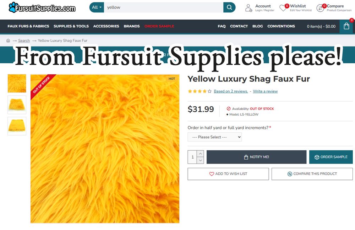Click the star rating icons
Image resolution: width=355 pixels, height=230 pixels.
click(200, 91)
